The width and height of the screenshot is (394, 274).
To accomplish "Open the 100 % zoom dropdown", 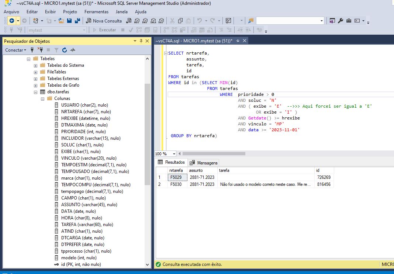I will (x=174, y=154).
